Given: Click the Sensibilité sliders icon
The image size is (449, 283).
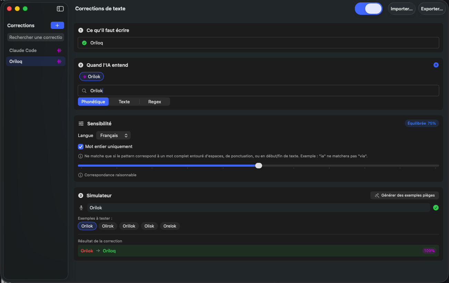Looking at the screenshot, I should pos(81,124).
